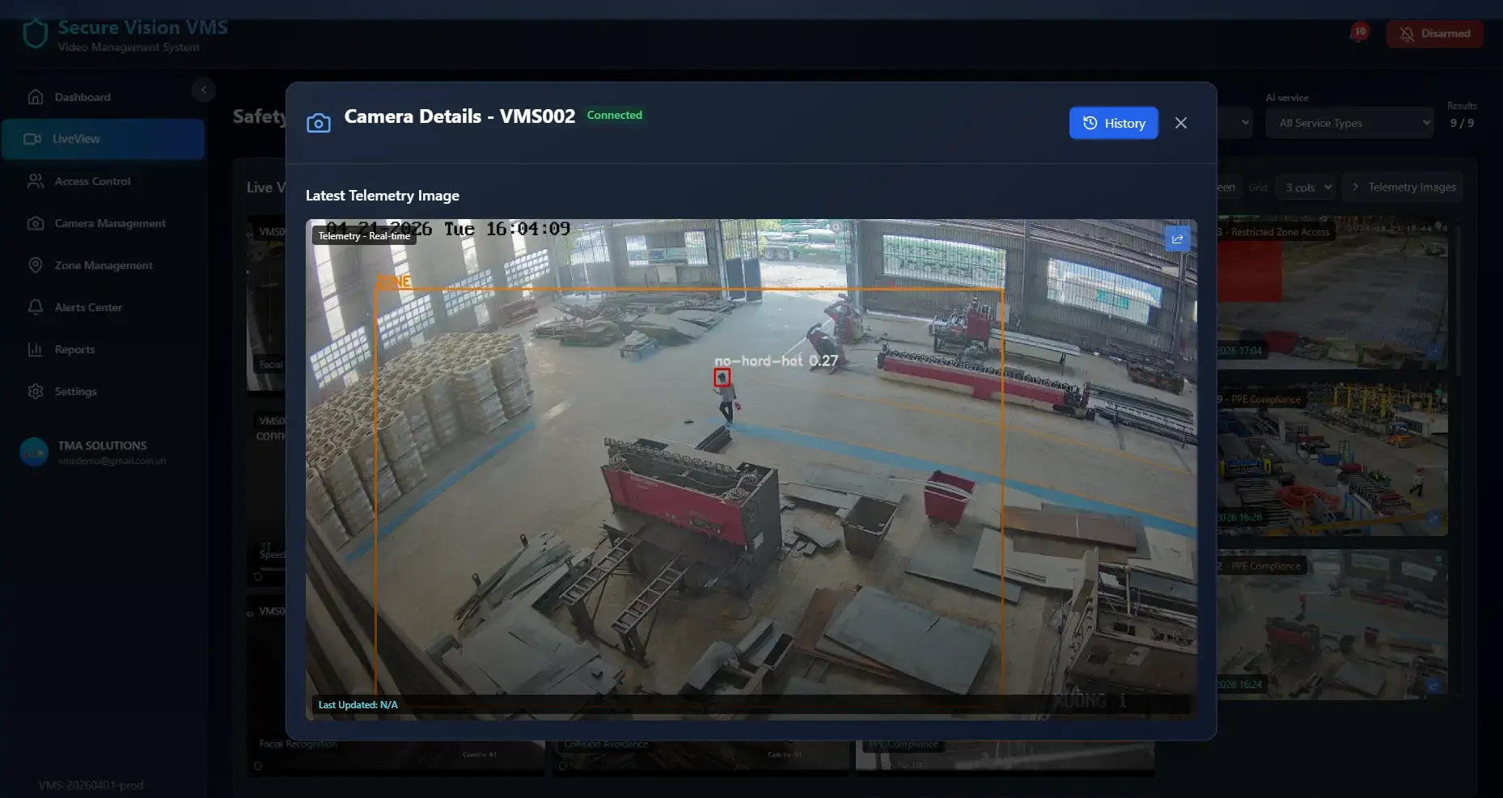Viewport: 1503px width, 798px height.
Task: Click the Camera Management camera icon
Action: pyautogui.click(x=35, y=223)
